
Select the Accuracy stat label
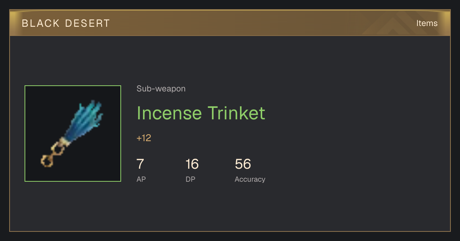[250, 179]
